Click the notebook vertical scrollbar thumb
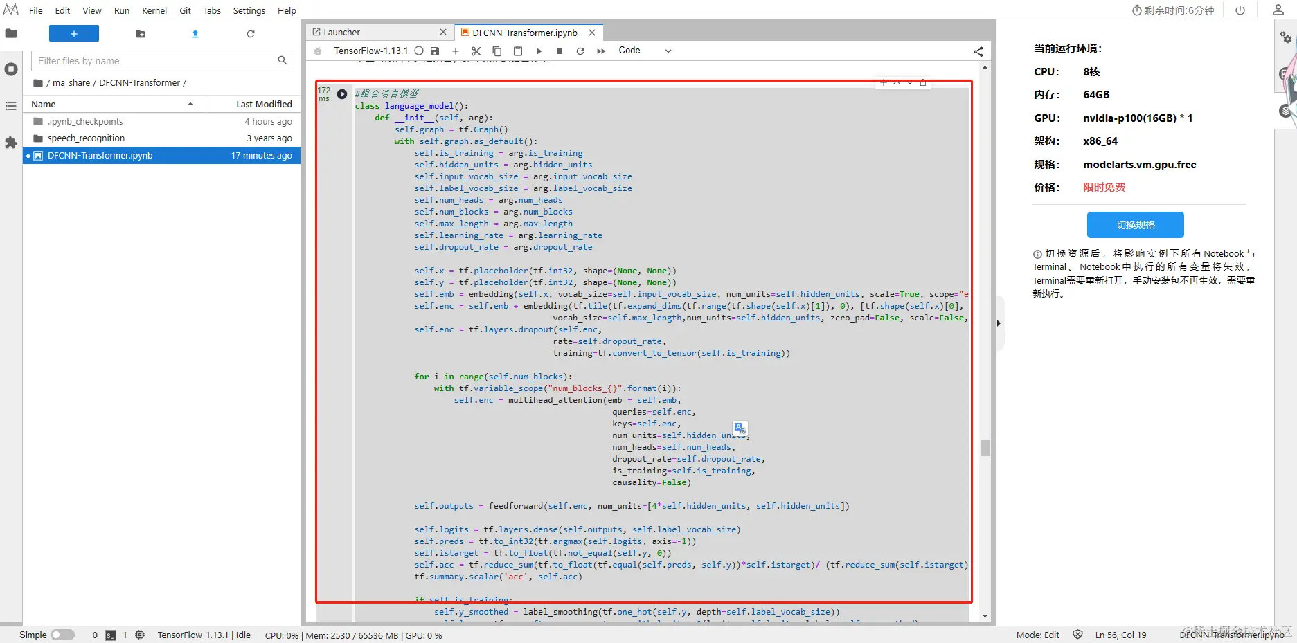The image size is (1297, 643). pos(985,448)
